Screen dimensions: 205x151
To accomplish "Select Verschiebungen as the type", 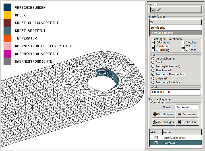I will [153, 58].
